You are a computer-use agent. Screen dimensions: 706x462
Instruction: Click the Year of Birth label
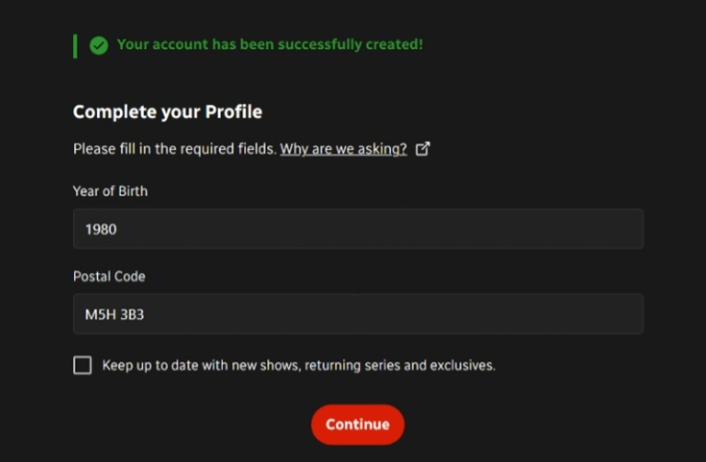coord(110,191)
